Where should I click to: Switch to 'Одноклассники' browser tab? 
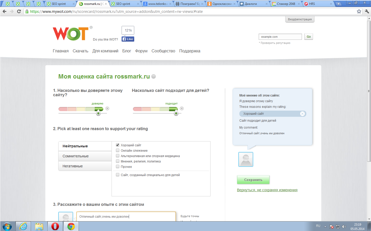click(221, 4)
